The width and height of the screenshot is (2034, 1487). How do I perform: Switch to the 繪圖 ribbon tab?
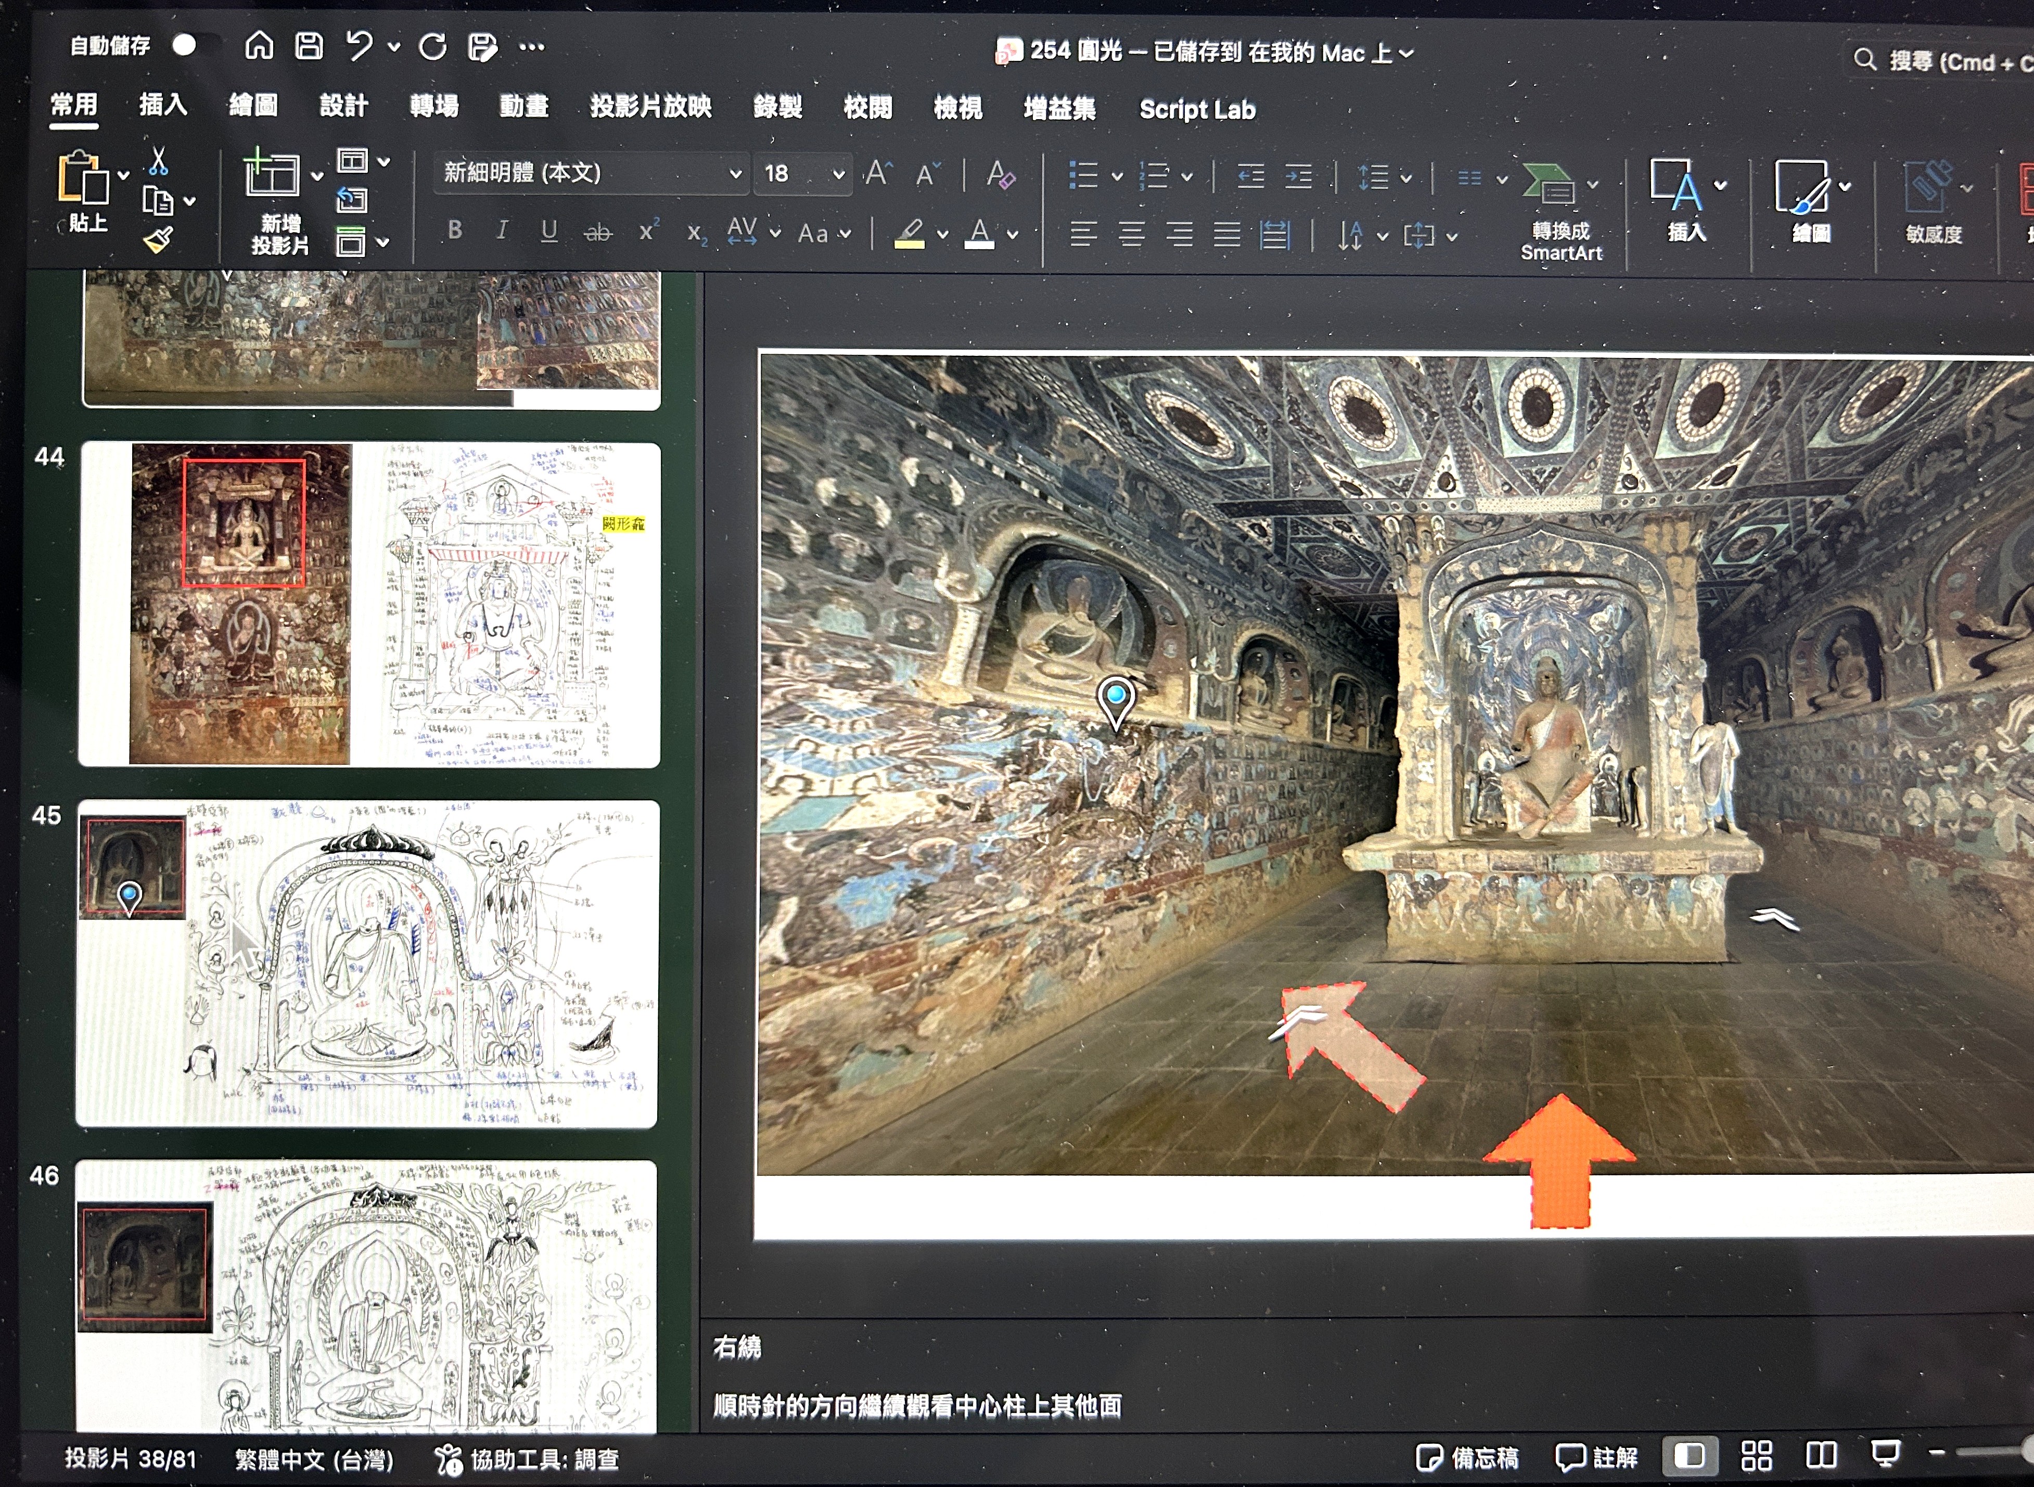tap(253, 105)
